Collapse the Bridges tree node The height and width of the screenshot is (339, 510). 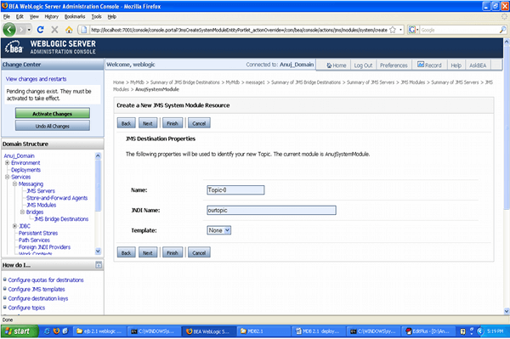pyautogui.click(x=22, y=212)
